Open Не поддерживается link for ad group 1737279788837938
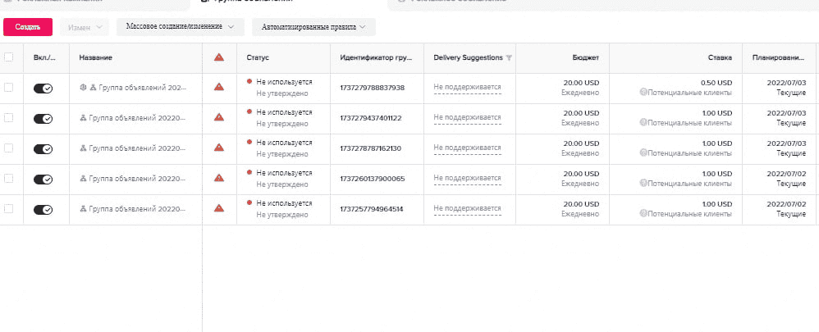The width and height of the screenshot is (819, 332). click(x=467, y=87)
